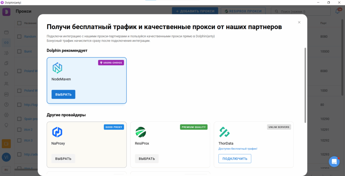Check the http://logi row checkbox
345x176 pixels.
tap(19, 105)
